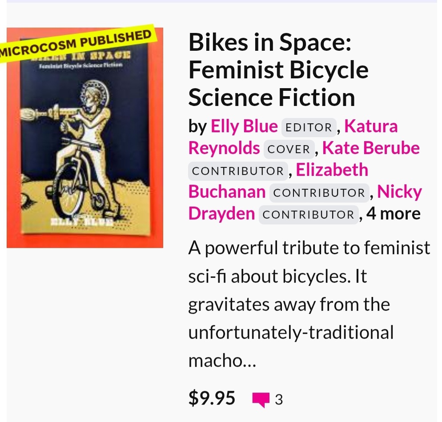Visit the Elly Blue author page
Image resolution: width=442 pixels, height=422 pixels.
(x=244, y=126)
